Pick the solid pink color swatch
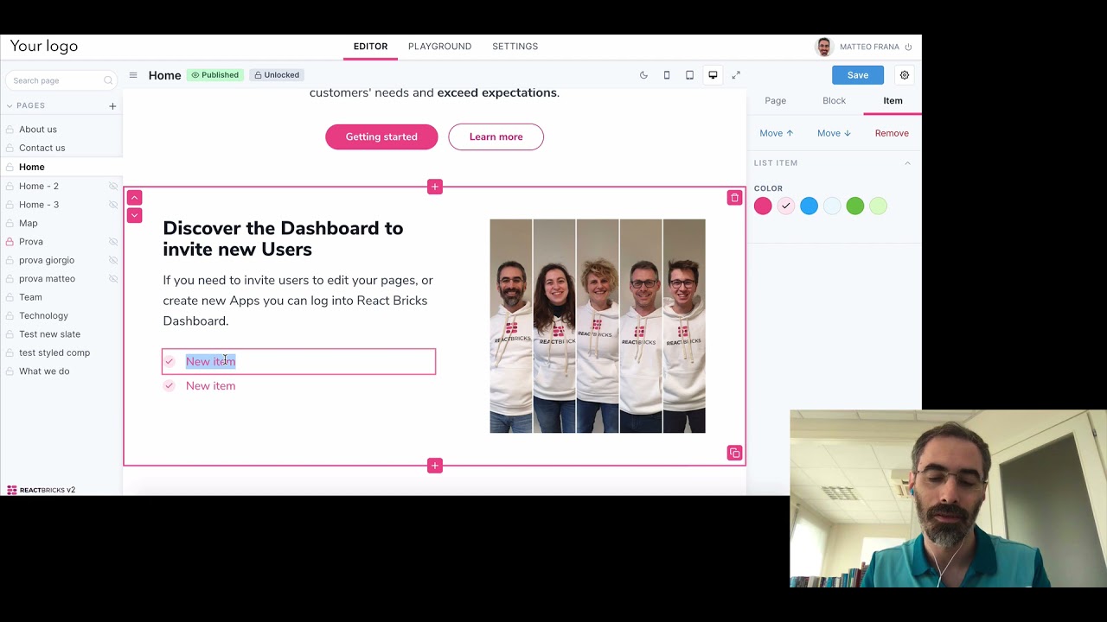The height and width of the screenshot is (622, 1107). (763, 206)
